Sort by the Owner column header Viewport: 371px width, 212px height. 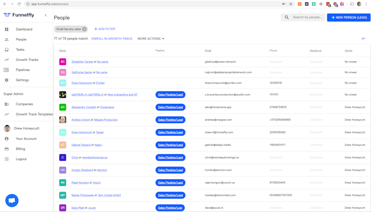[x=348, y=50]
